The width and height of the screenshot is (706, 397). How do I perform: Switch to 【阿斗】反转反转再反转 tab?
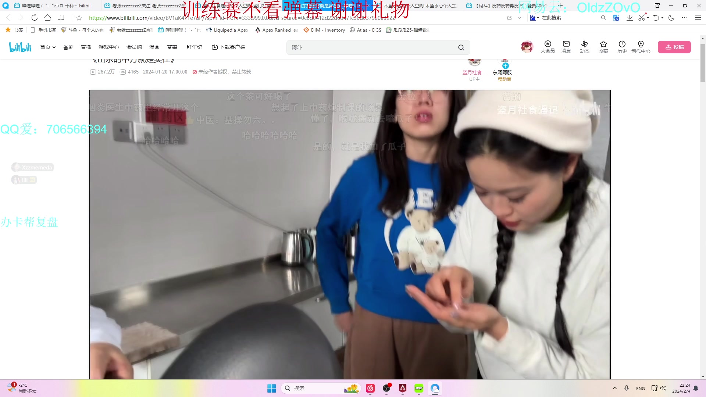(507, 6)
